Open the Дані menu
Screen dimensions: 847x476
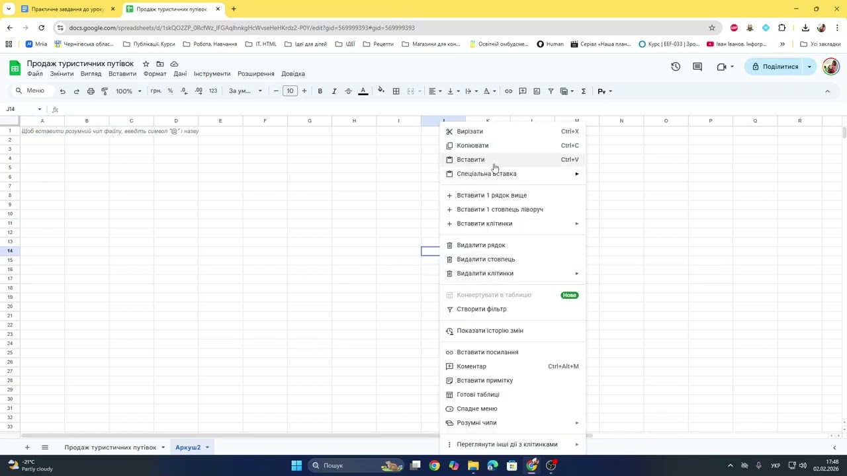click(x=180, y=74)
